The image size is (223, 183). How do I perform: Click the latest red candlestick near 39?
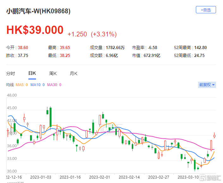[x=214, y=136]
